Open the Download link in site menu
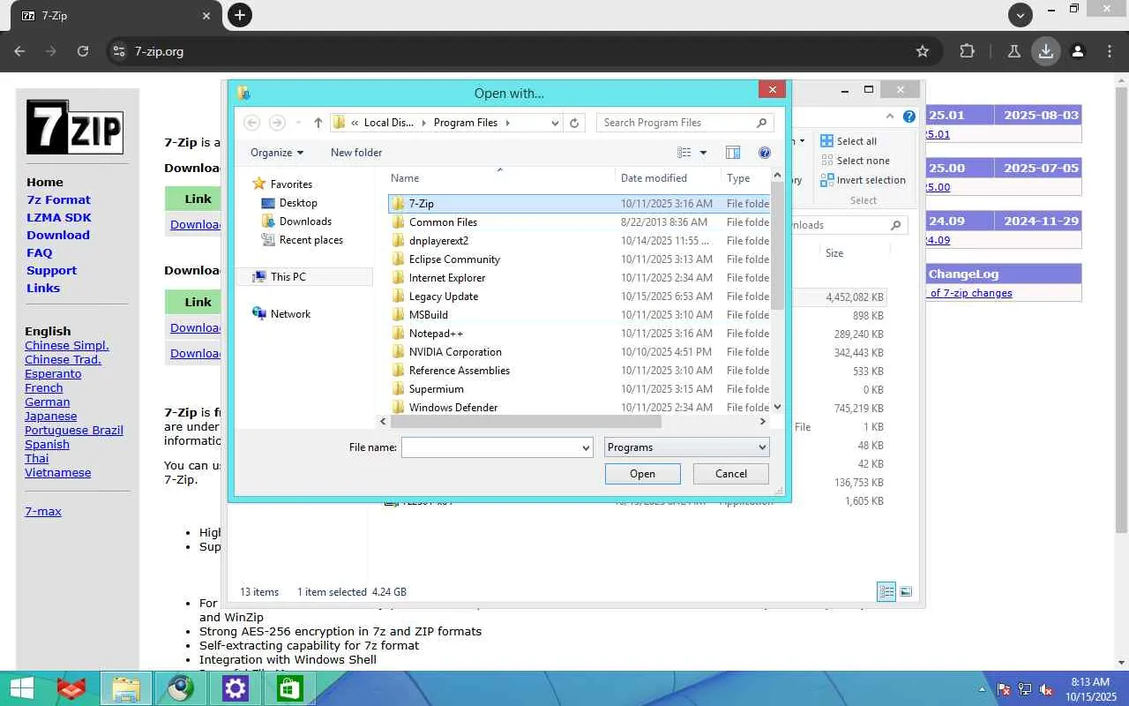The image size is (1129, 706). coord(58,235)
